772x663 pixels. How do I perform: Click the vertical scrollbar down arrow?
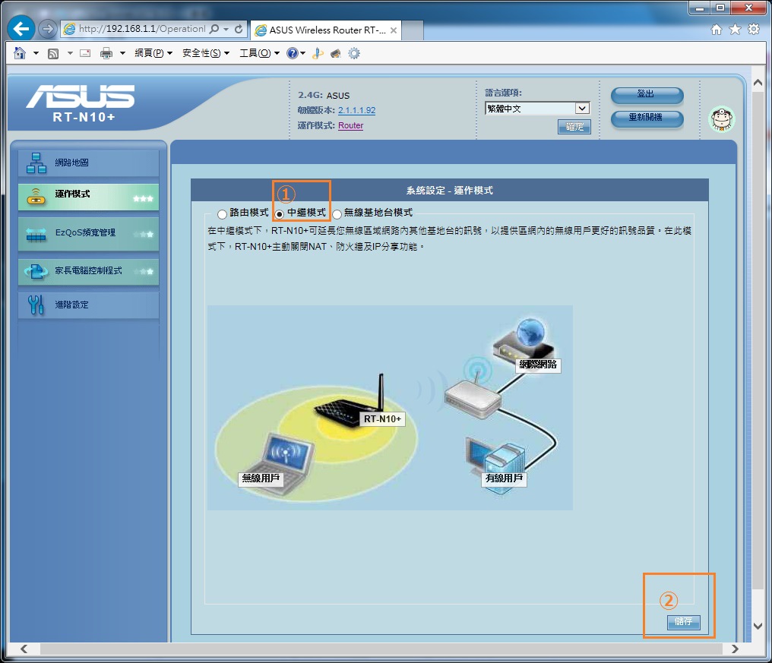[758, 626]
